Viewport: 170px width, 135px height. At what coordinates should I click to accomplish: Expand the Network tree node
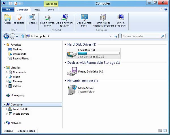pos(5,123)
